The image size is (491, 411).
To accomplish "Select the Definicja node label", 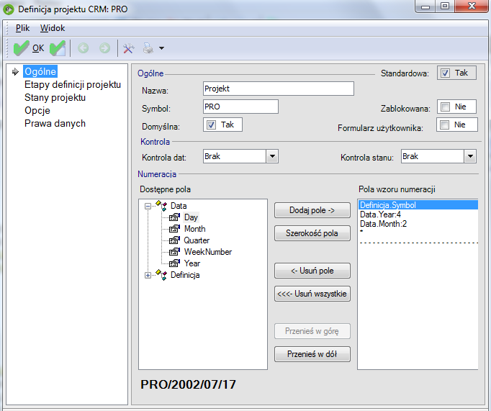I will pyautogui.click(x=185, y=275).
